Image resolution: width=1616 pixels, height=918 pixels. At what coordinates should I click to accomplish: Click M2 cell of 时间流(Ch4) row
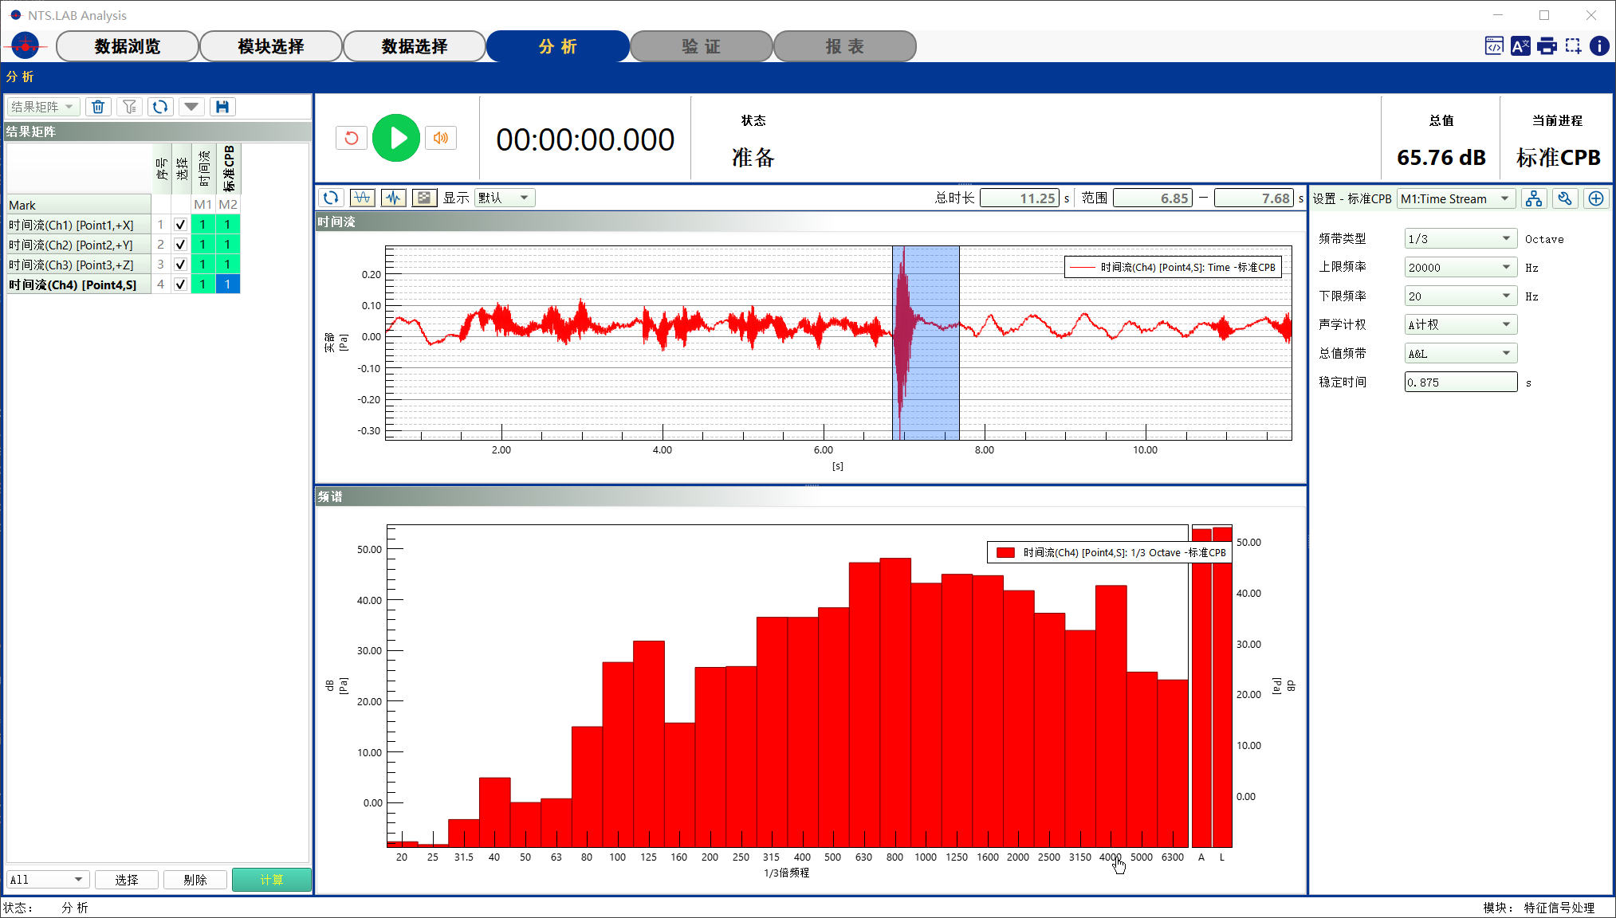click(x=227, y=284)
